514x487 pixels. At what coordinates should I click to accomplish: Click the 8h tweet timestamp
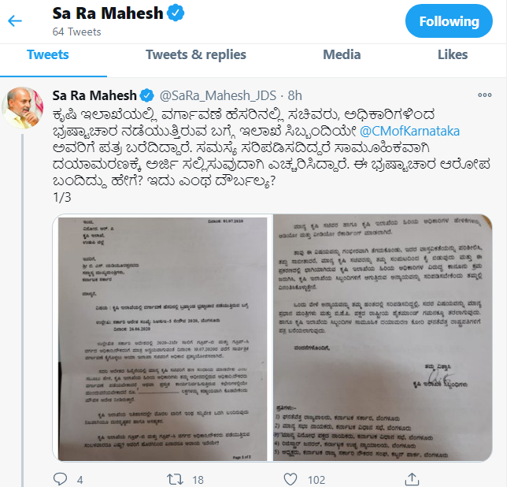[x=294, y=95]
